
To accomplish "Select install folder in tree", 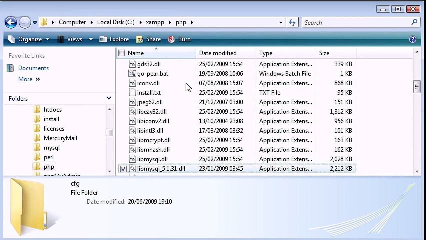I will click(51, 119).
